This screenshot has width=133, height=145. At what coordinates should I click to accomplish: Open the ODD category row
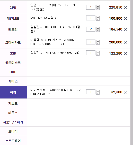[x=65, y=72]
